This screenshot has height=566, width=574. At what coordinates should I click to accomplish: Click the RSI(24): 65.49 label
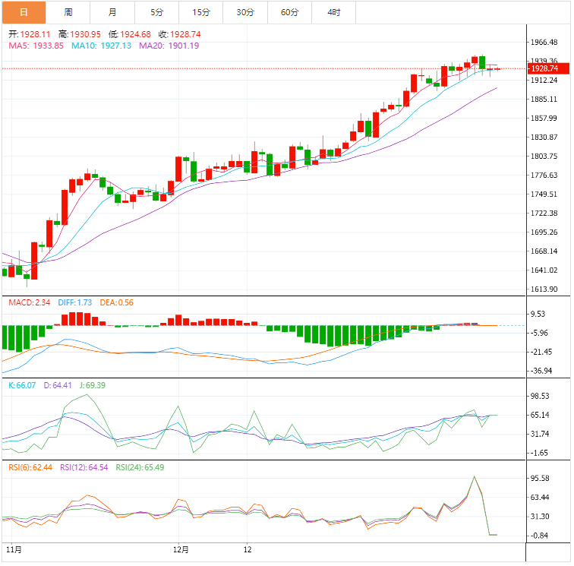coord(140,467)
